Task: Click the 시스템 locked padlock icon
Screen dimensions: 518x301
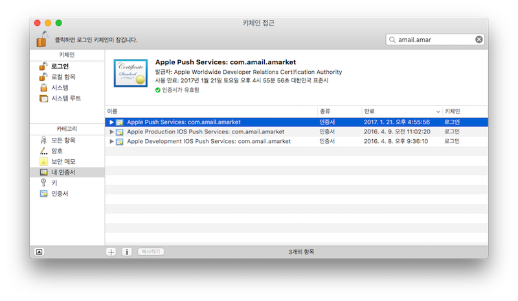Action: coord(43,87)
